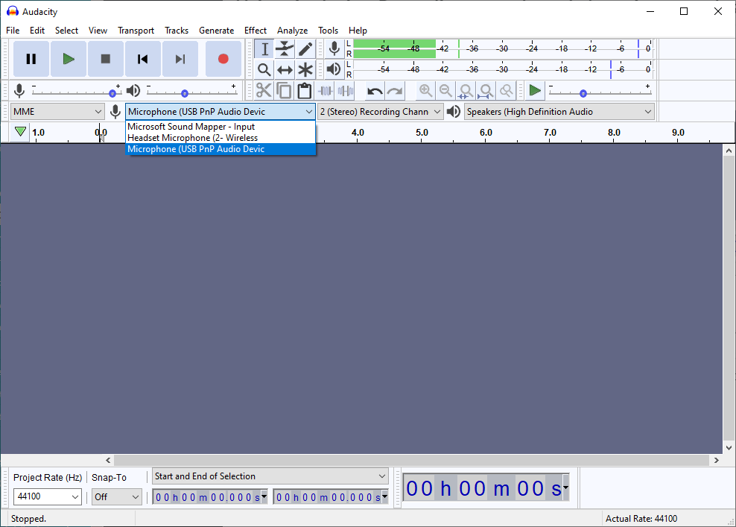Zoom Out on the timeline

click(x=446, y=91)
